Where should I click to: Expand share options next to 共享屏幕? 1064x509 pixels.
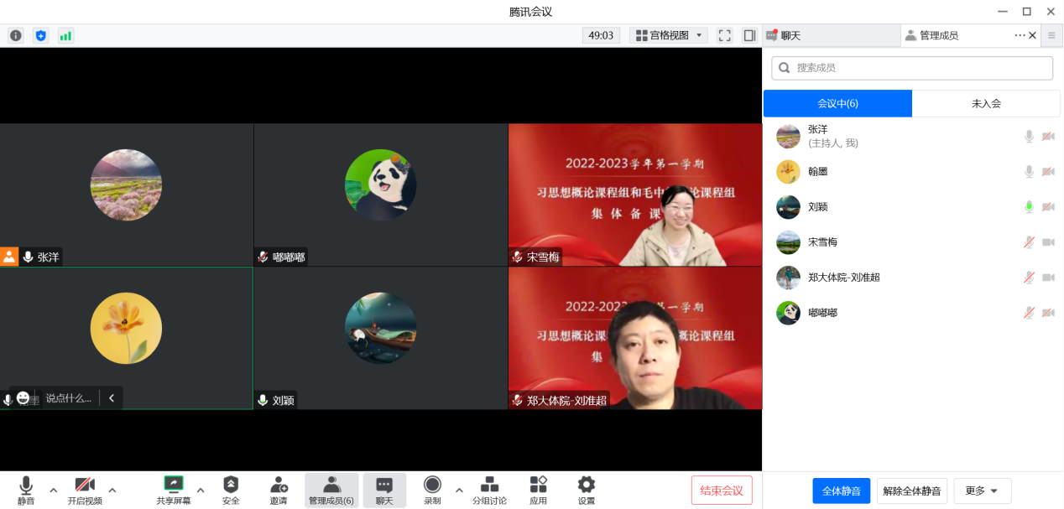point(201,490)
